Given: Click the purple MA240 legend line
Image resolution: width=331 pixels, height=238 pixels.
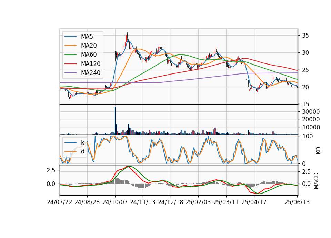Looking at the screenshot, I should click(x=70, y=73).
